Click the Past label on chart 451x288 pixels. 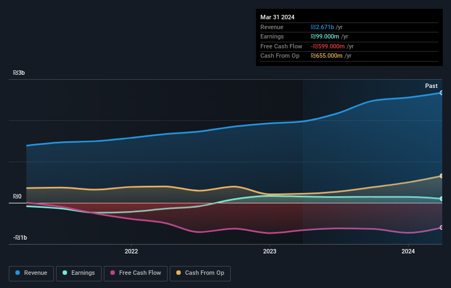click(431, 86)
